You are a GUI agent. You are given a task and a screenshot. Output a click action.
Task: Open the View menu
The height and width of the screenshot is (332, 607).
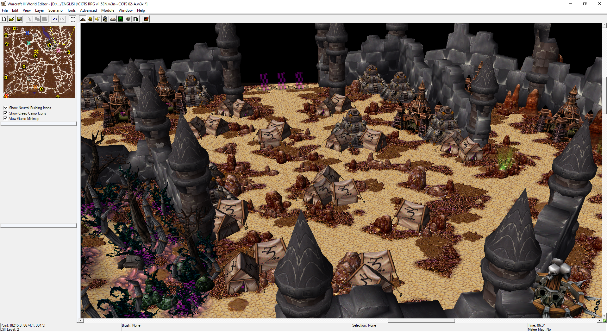point(27,10)
